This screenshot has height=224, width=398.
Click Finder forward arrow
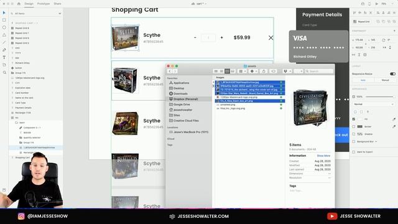pyautogui.click(x=175, y=72)
